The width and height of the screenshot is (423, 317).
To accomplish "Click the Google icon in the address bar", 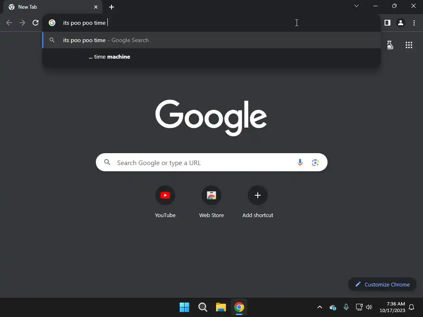I will (52, 23).
